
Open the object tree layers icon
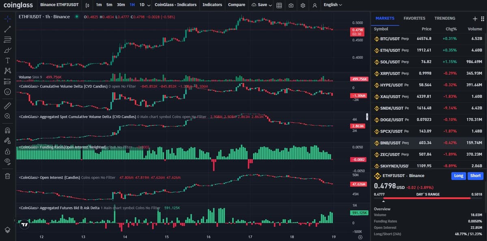click(7, 230)
